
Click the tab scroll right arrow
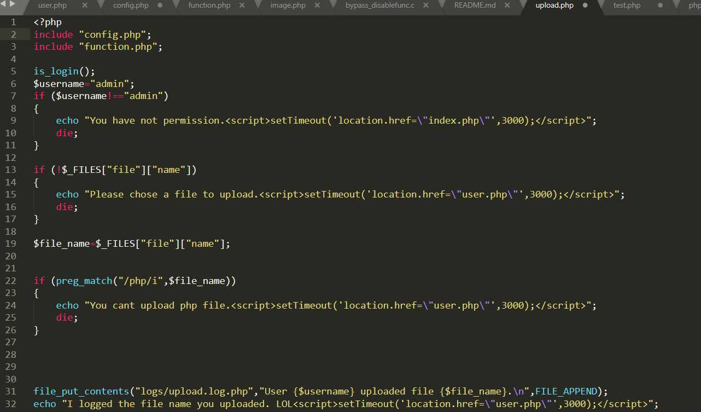[13, 5]
